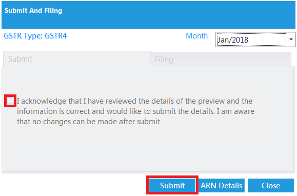Open the Month dropdown arrow
The width and height of the screenshot is (297, 196).
291,40
